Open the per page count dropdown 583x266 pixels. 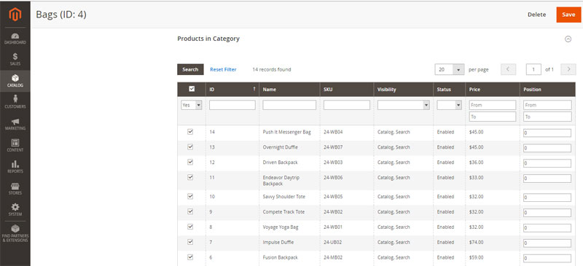point(450,69)
